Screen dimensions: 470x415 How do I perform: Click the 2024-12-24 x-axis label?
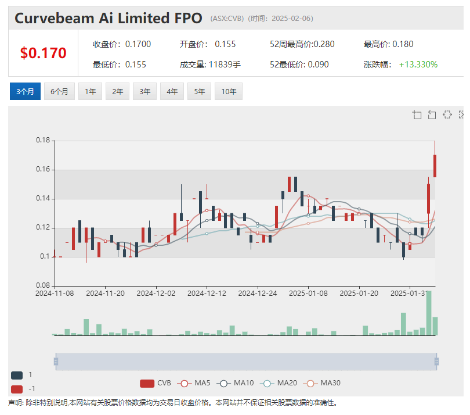click(x=258, y=294)
